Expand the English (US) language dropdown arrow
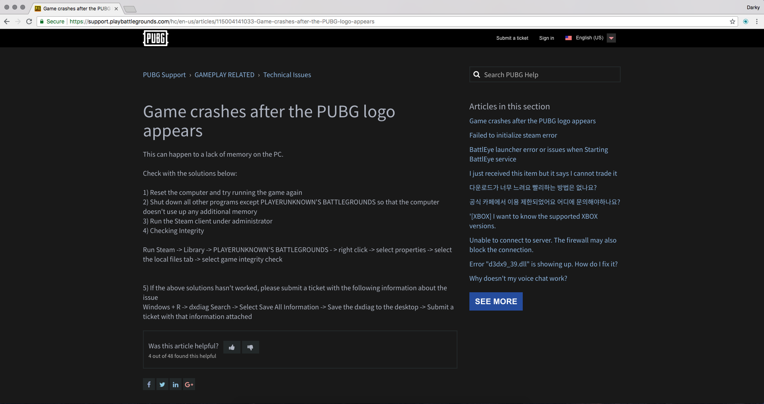The width and height of the screenshot is (764, 404). coord(611,38)
